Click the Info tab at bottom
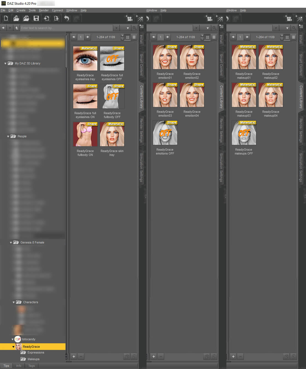Viewport: 306px width, 369px height. click(x=19, y=366)
